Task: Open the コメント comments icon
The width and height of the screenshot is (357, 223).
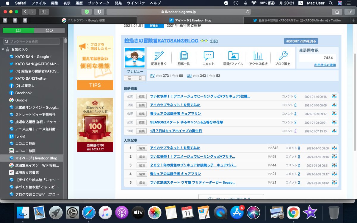Action: (209, 58)
